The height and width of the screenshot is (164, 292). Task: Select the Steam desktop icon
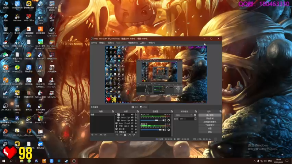click(x=5, y=94)
